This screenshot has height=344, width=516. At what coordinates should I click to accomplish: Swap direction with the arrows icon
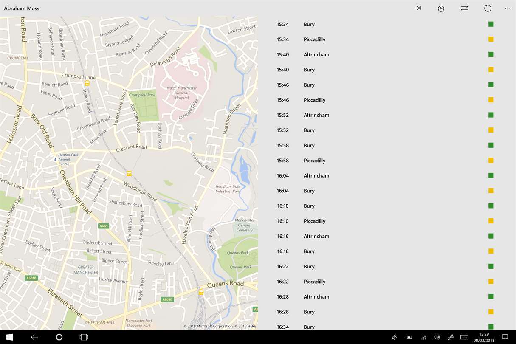464,8
